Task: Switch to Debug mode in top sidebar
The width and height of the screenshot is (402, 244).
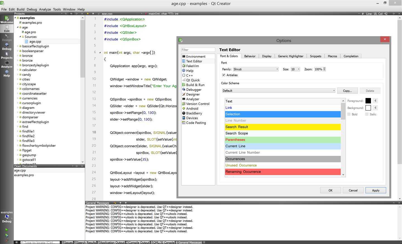Action: [x=7, y=47]
